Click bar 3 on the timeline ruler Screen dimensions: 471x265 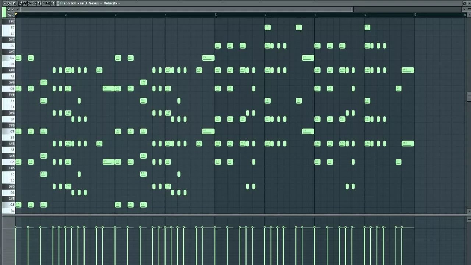click(116, 15)
